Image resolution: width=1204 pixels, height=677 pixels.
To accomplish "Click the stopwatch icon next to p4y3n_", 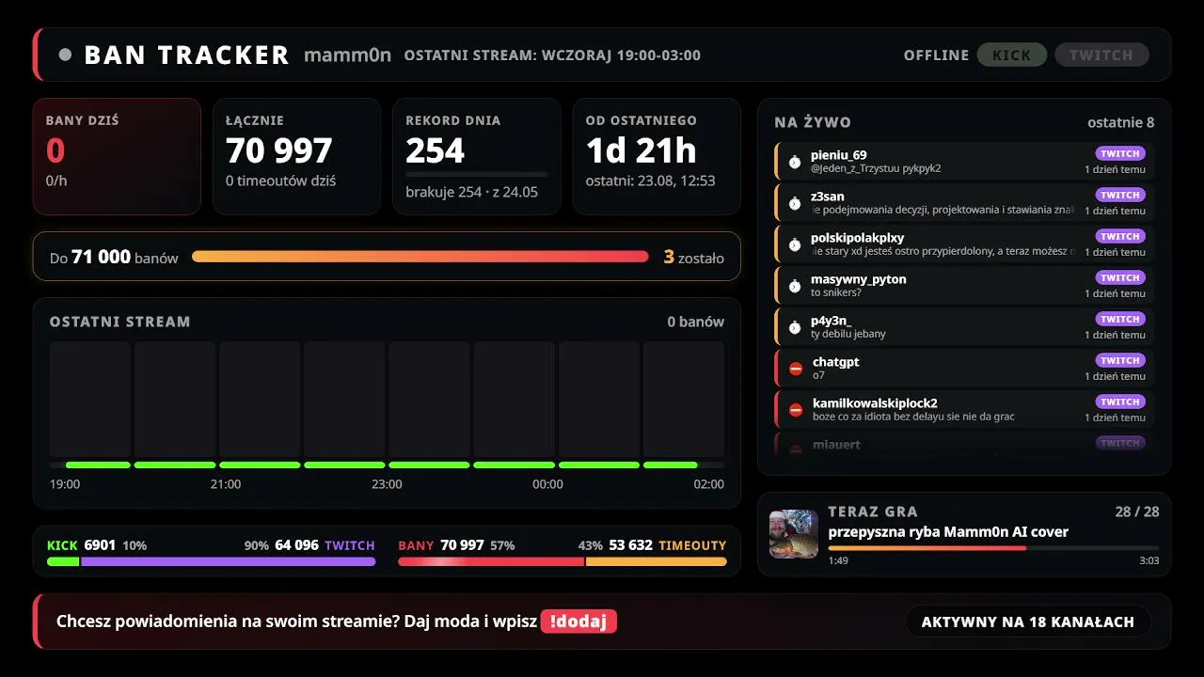I will 795,327.
